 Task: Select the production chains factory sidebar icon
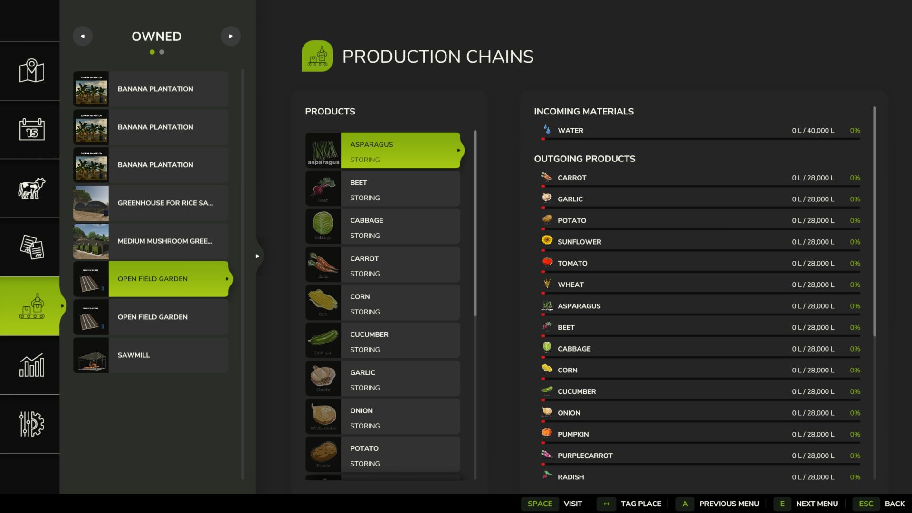pos(31,306)
